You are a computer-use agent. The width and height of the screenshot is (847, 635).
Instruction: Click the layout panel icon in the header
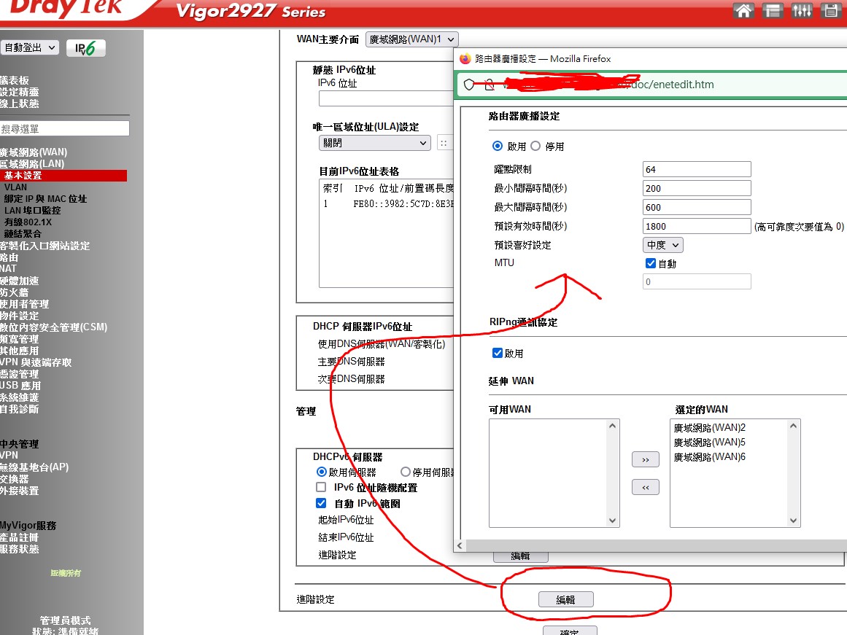(773, 10)
